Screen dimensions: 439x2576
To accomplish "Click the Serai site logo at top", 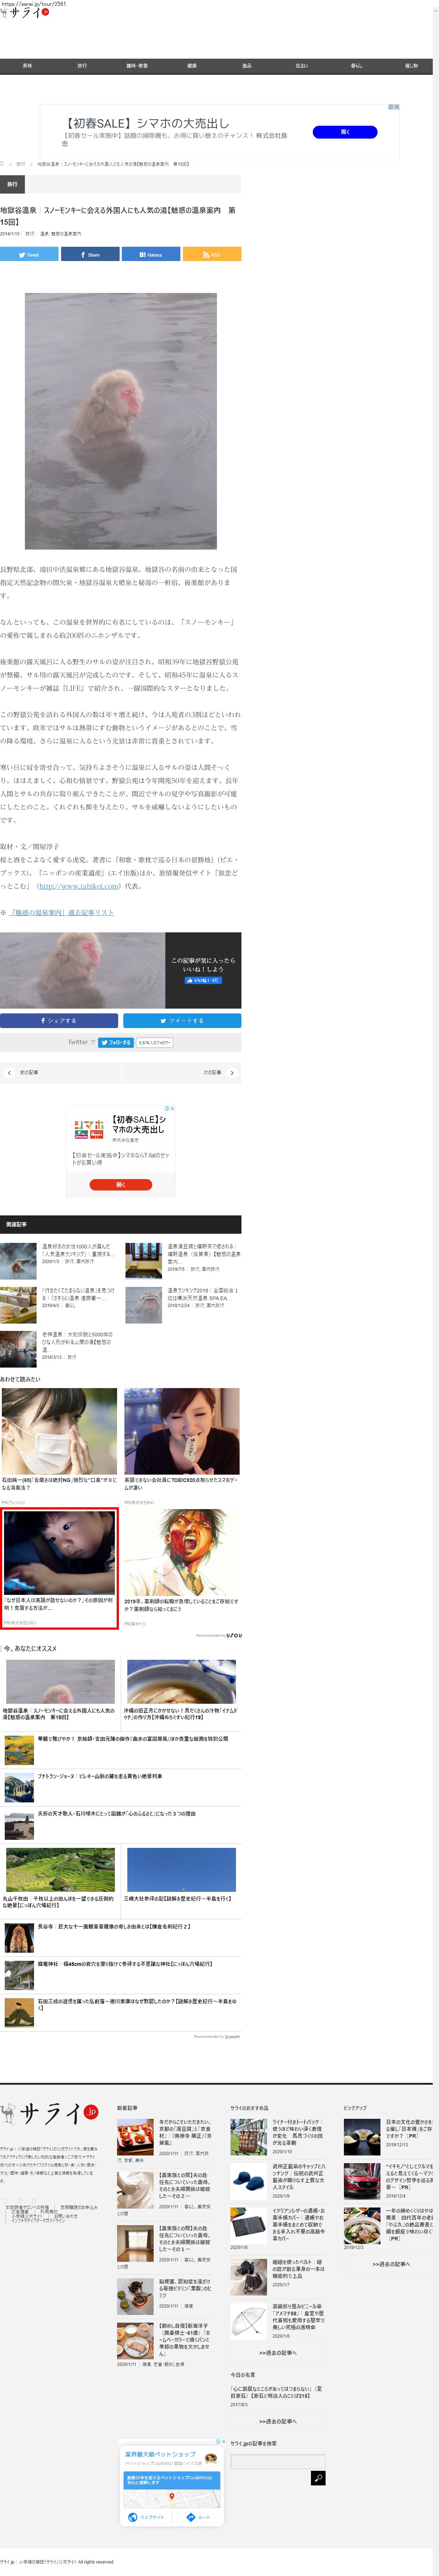I will coord(25,13).
